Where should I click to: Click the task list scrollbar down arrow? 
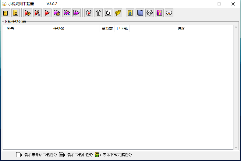tap(236, 148)
